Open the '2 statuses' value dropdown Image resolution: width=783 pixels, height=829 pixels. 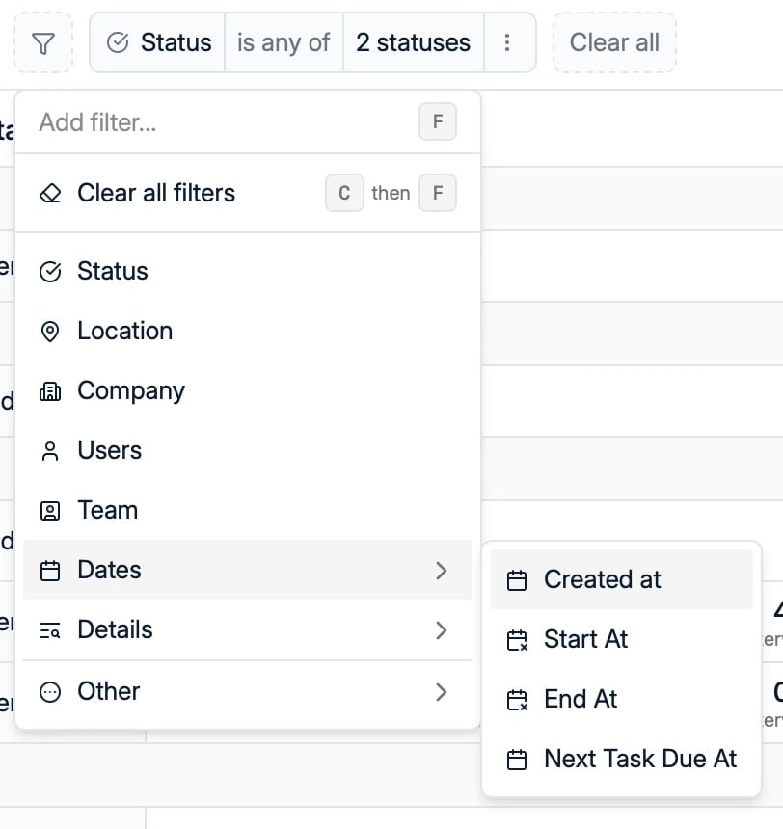(413, 42)
